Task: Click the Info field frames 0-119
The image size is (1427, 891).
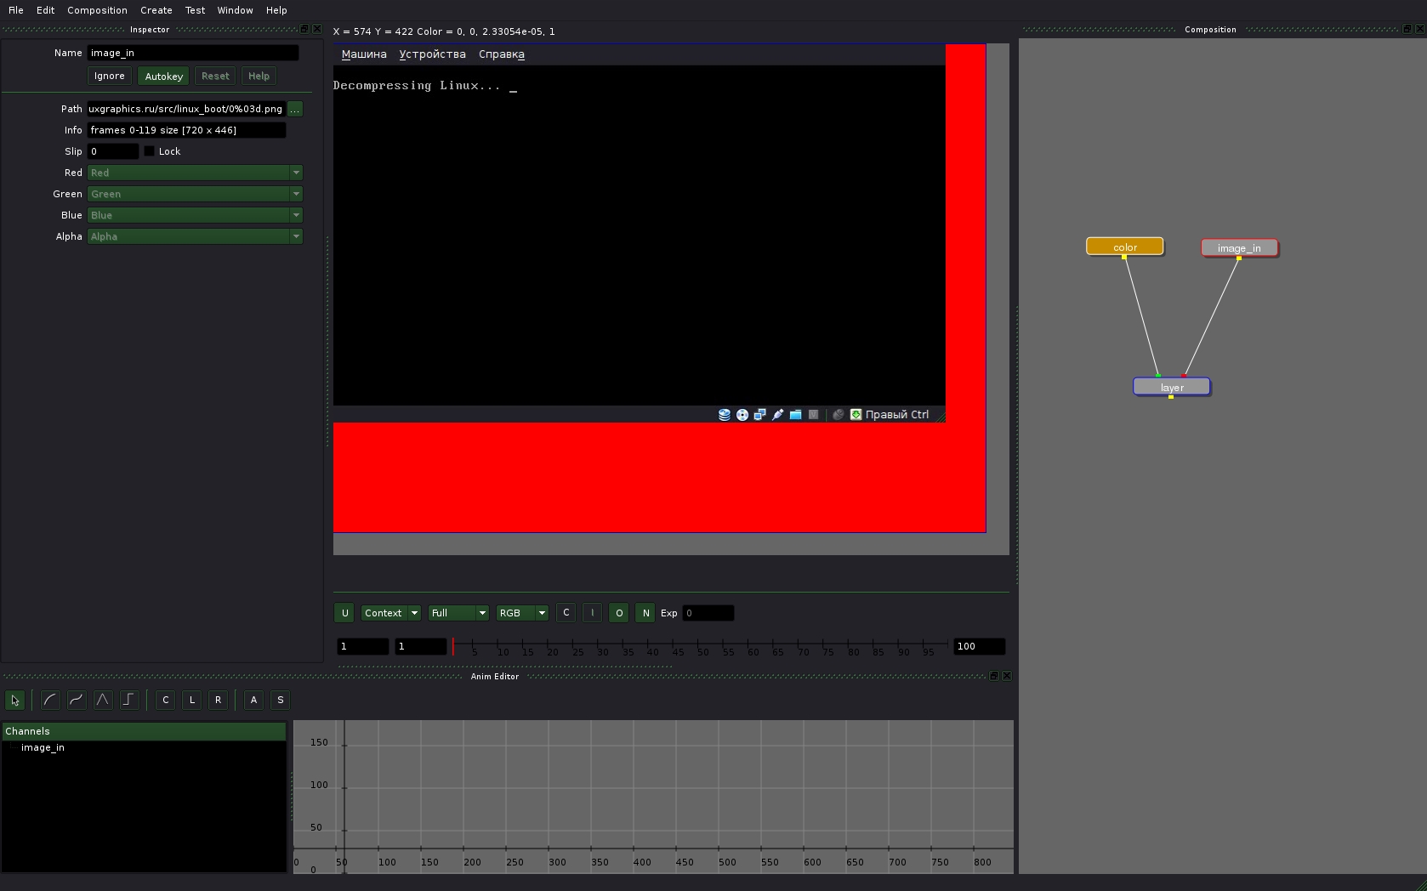Action: [x=187, y=130]
